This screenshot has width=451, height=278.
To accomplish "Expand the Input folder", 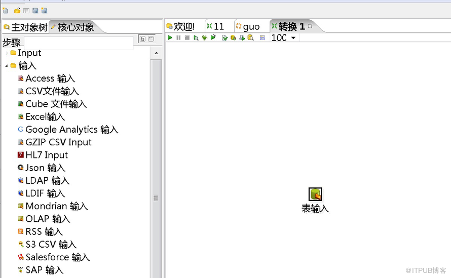I will pyautogui.click(x=7, y=53).
